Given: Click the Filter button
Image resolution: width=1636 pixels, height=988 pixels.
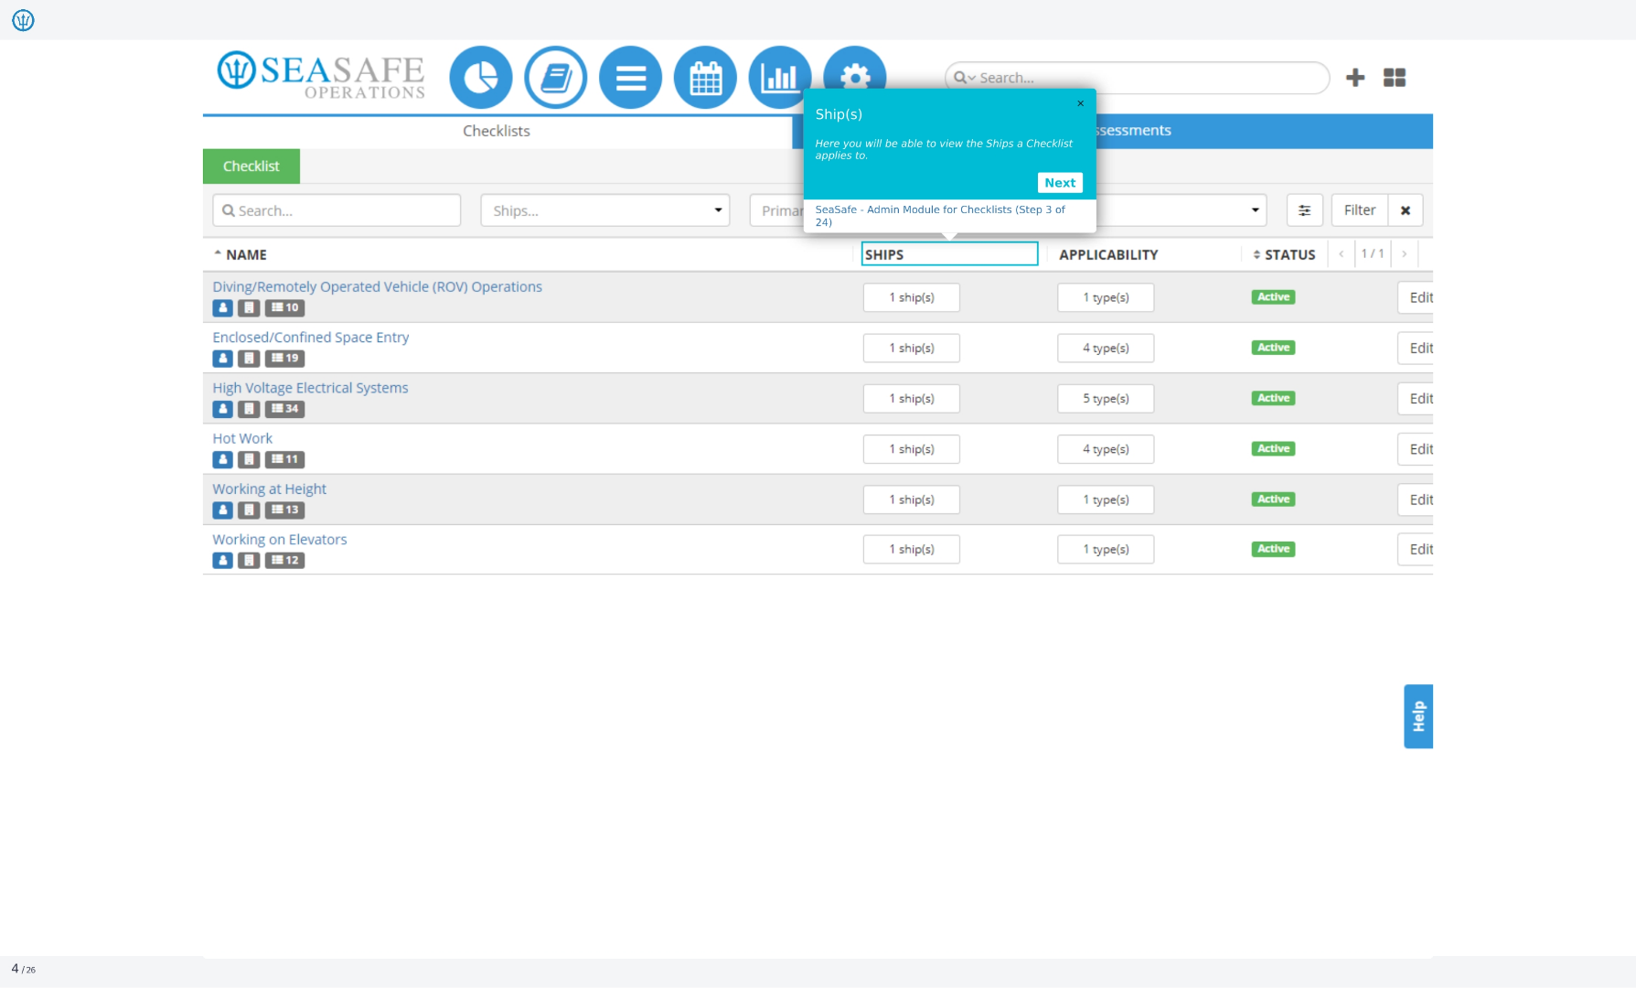Looking at the screenshot, I should 1360,210.
